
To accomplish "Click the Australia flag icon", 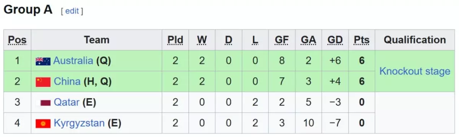I will click(x=43, y=61).
